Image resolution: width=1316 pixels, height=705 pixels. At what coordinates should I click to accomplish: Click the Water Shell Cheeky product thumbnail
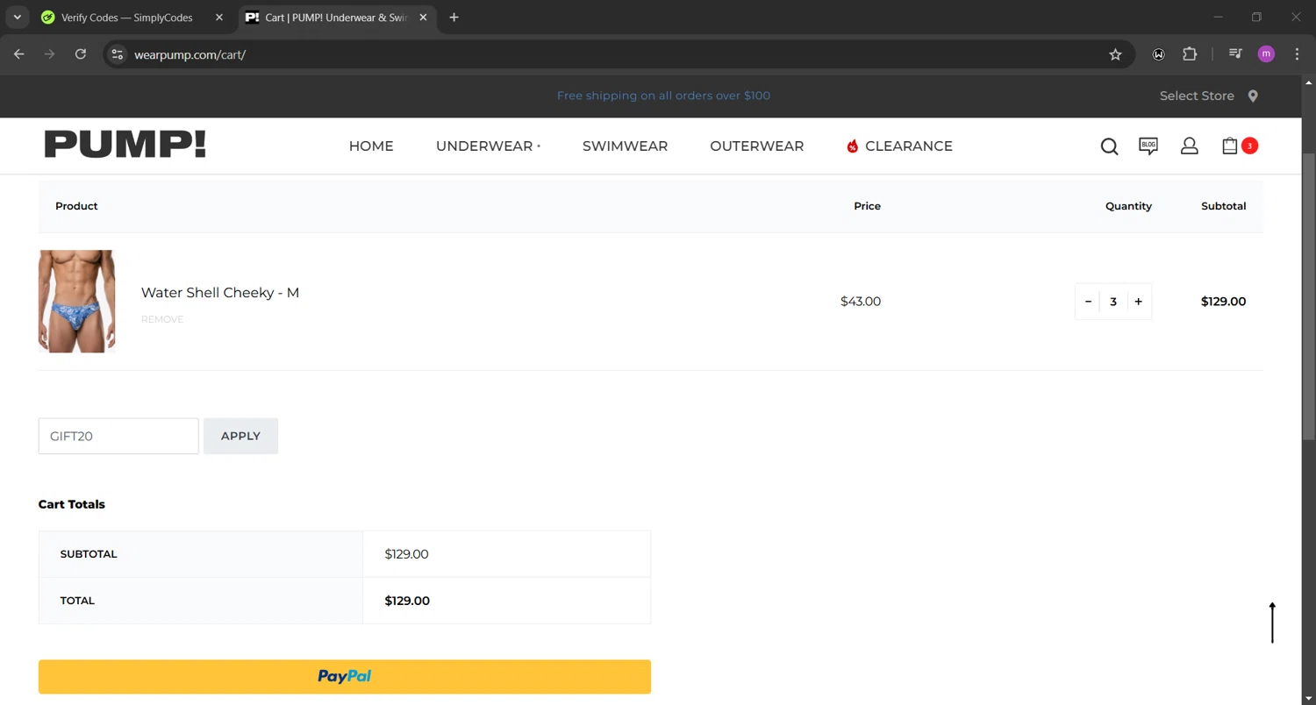point(76,302)
